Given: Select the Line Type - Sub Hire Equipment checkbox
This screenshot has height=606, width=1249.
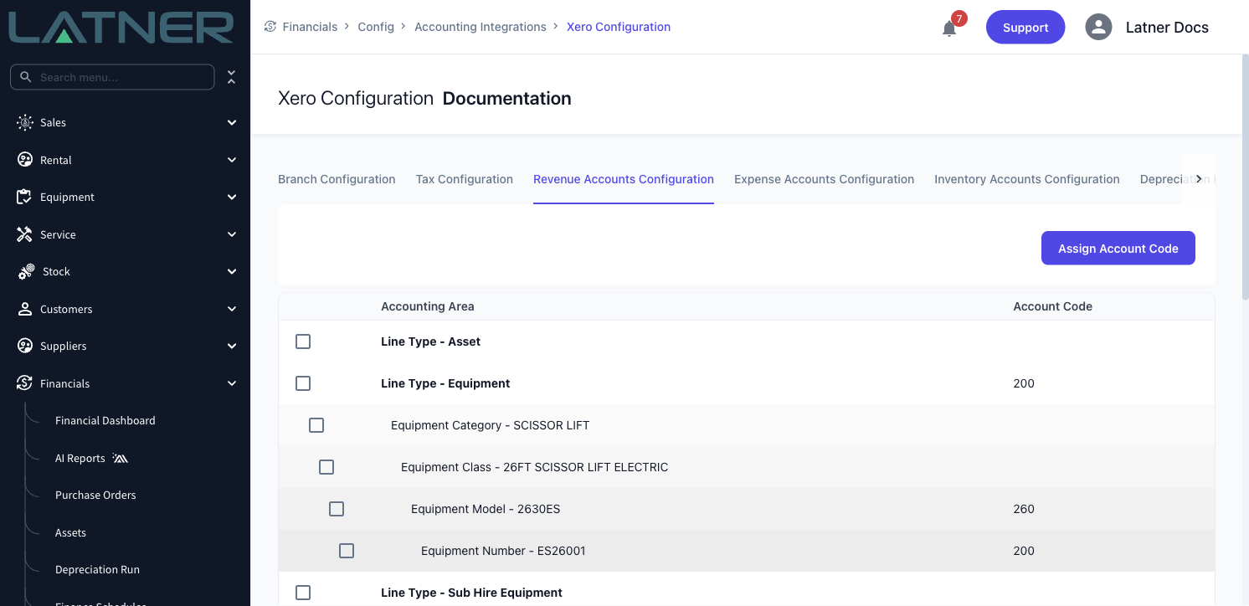Looking at the screenshot, I should 303,593.
